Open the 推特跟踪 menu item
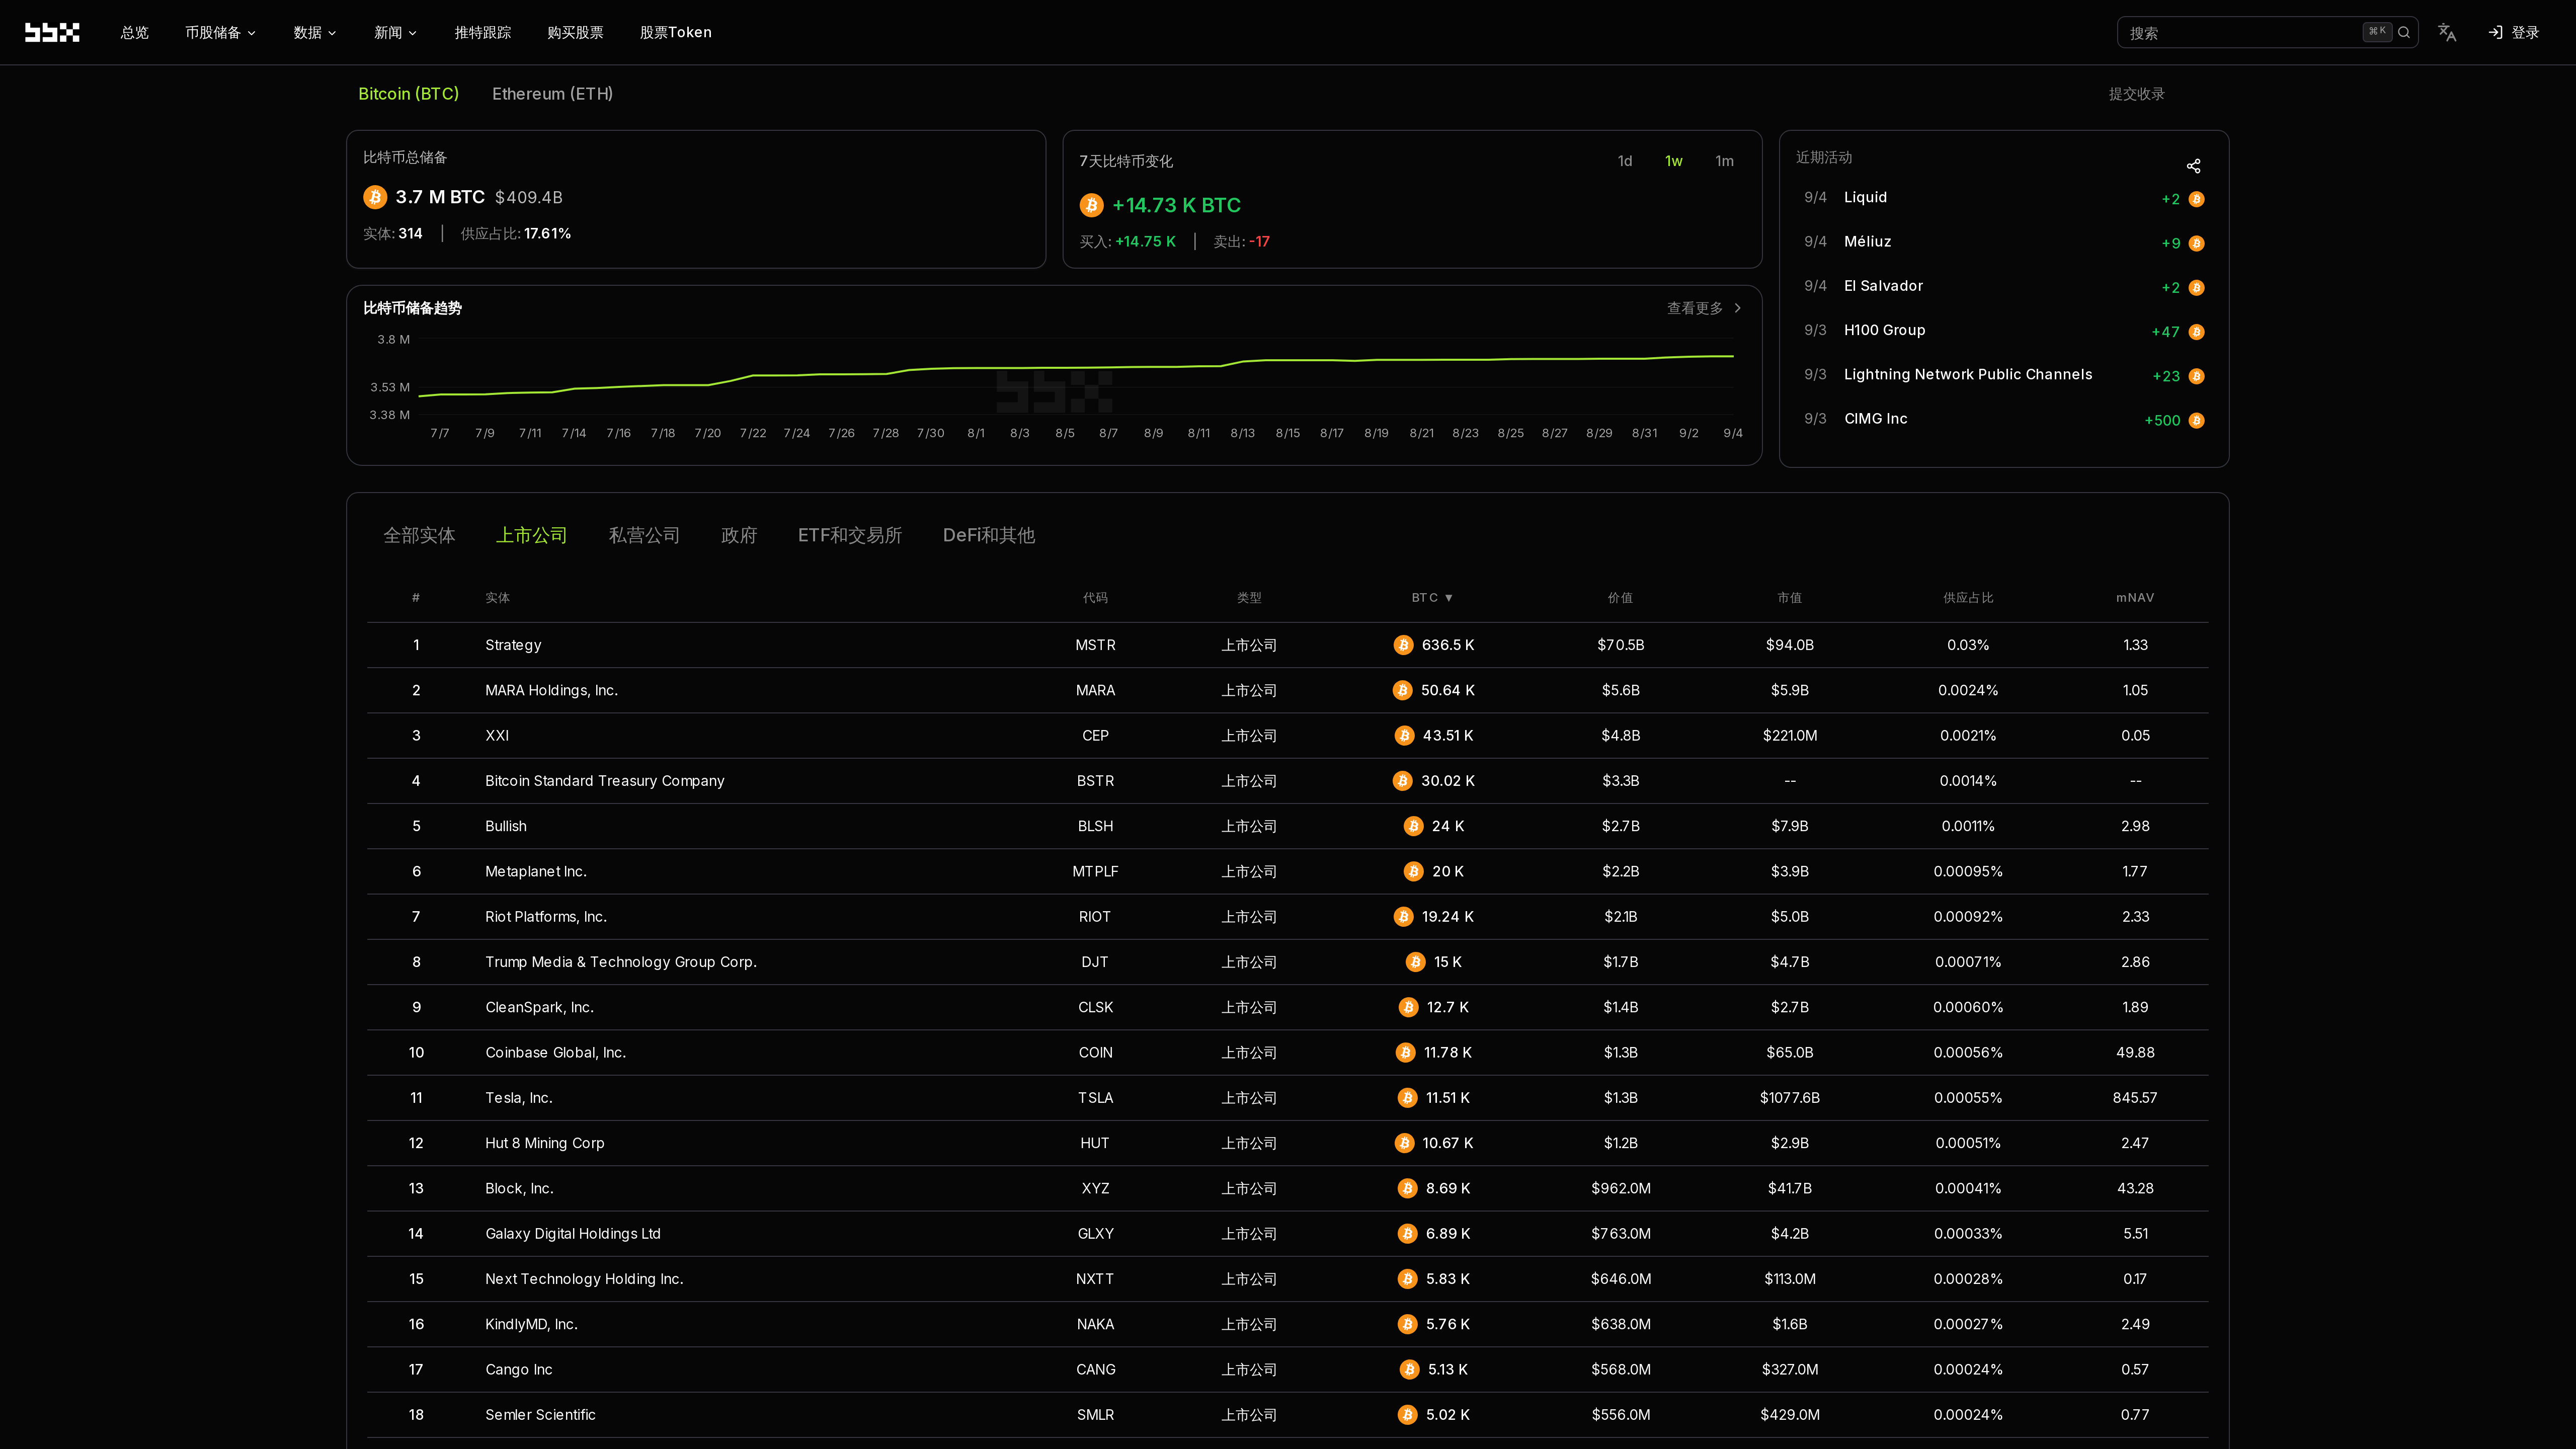2576x1449 pixels. [x=482, y=32]
